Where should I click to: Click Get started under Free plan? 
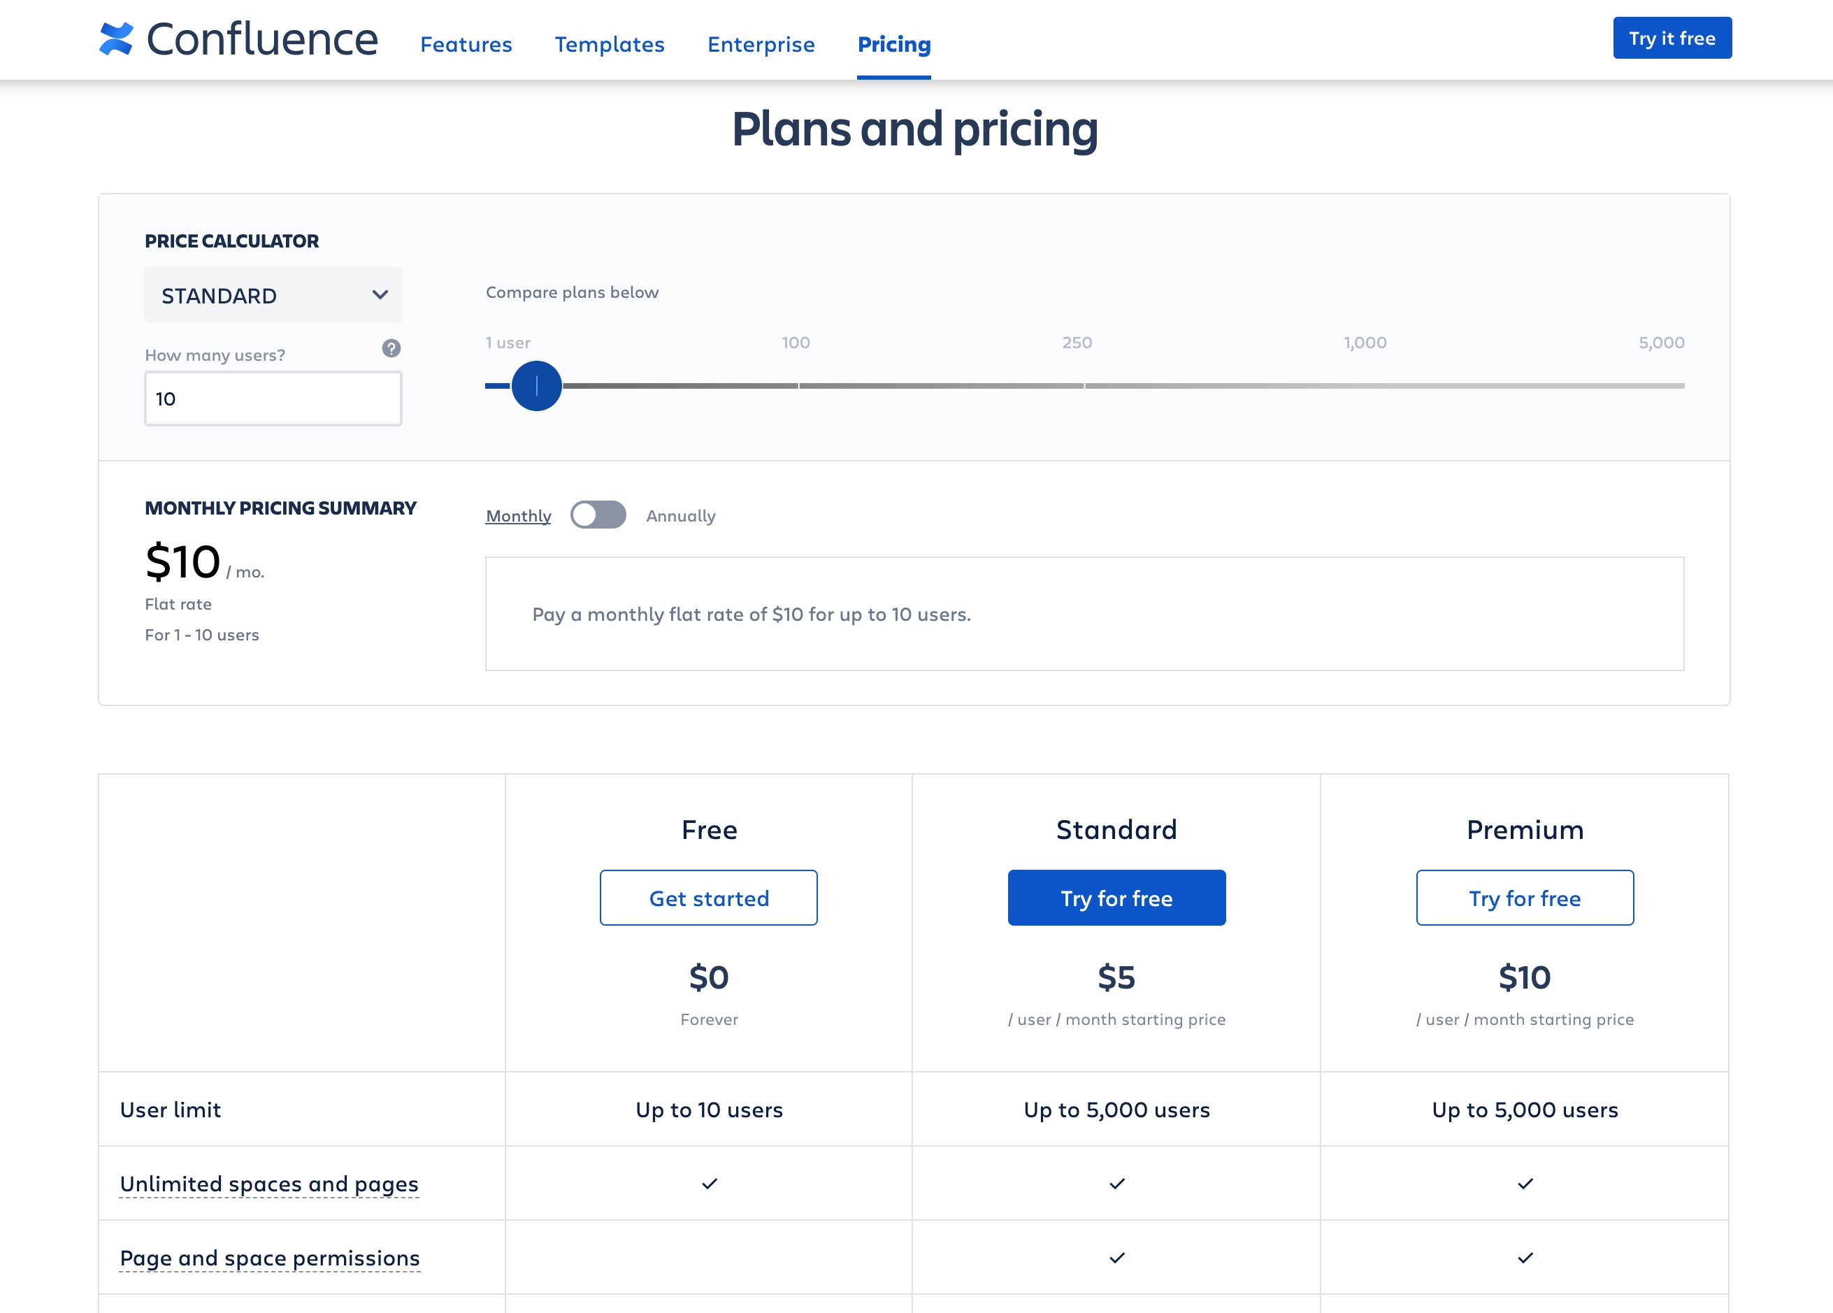(709, 898)
